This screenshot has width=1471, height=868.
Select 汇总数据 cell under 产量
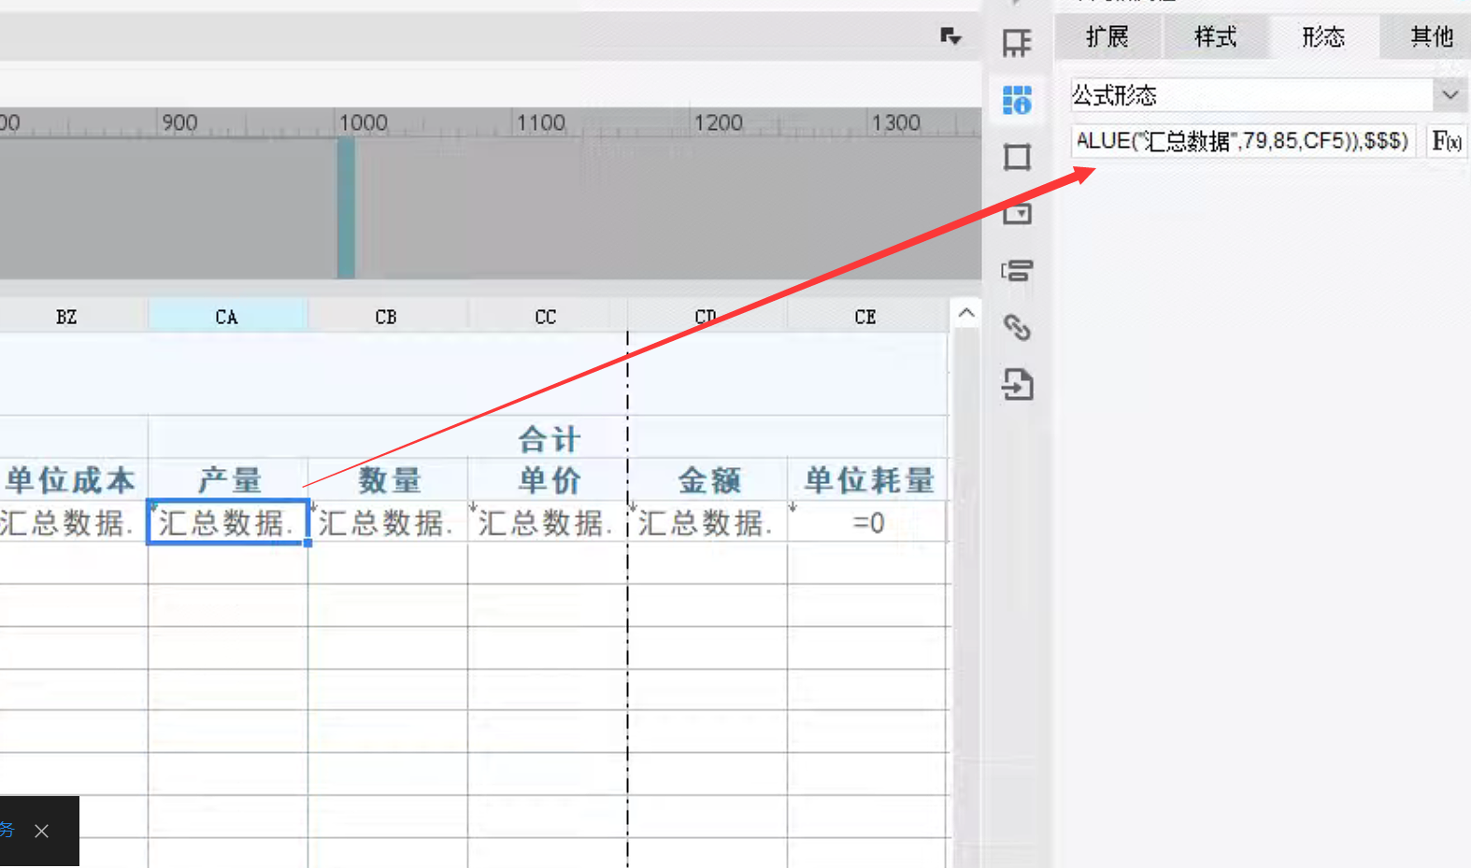point(228,522)
